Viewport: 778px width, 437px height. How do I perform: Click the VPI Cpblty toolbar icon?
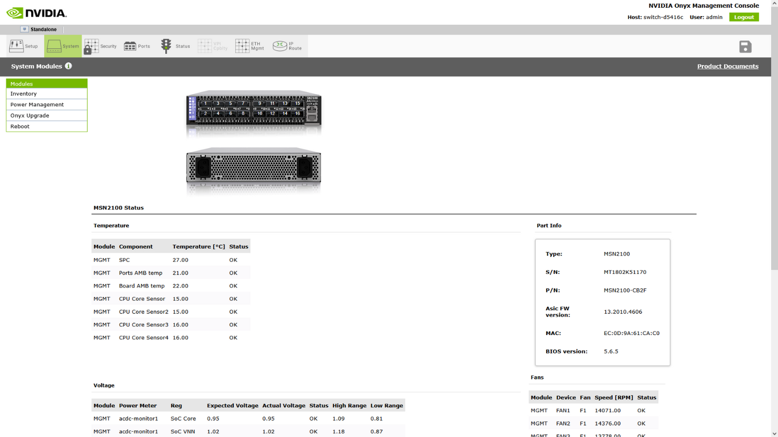coord(213,46)
